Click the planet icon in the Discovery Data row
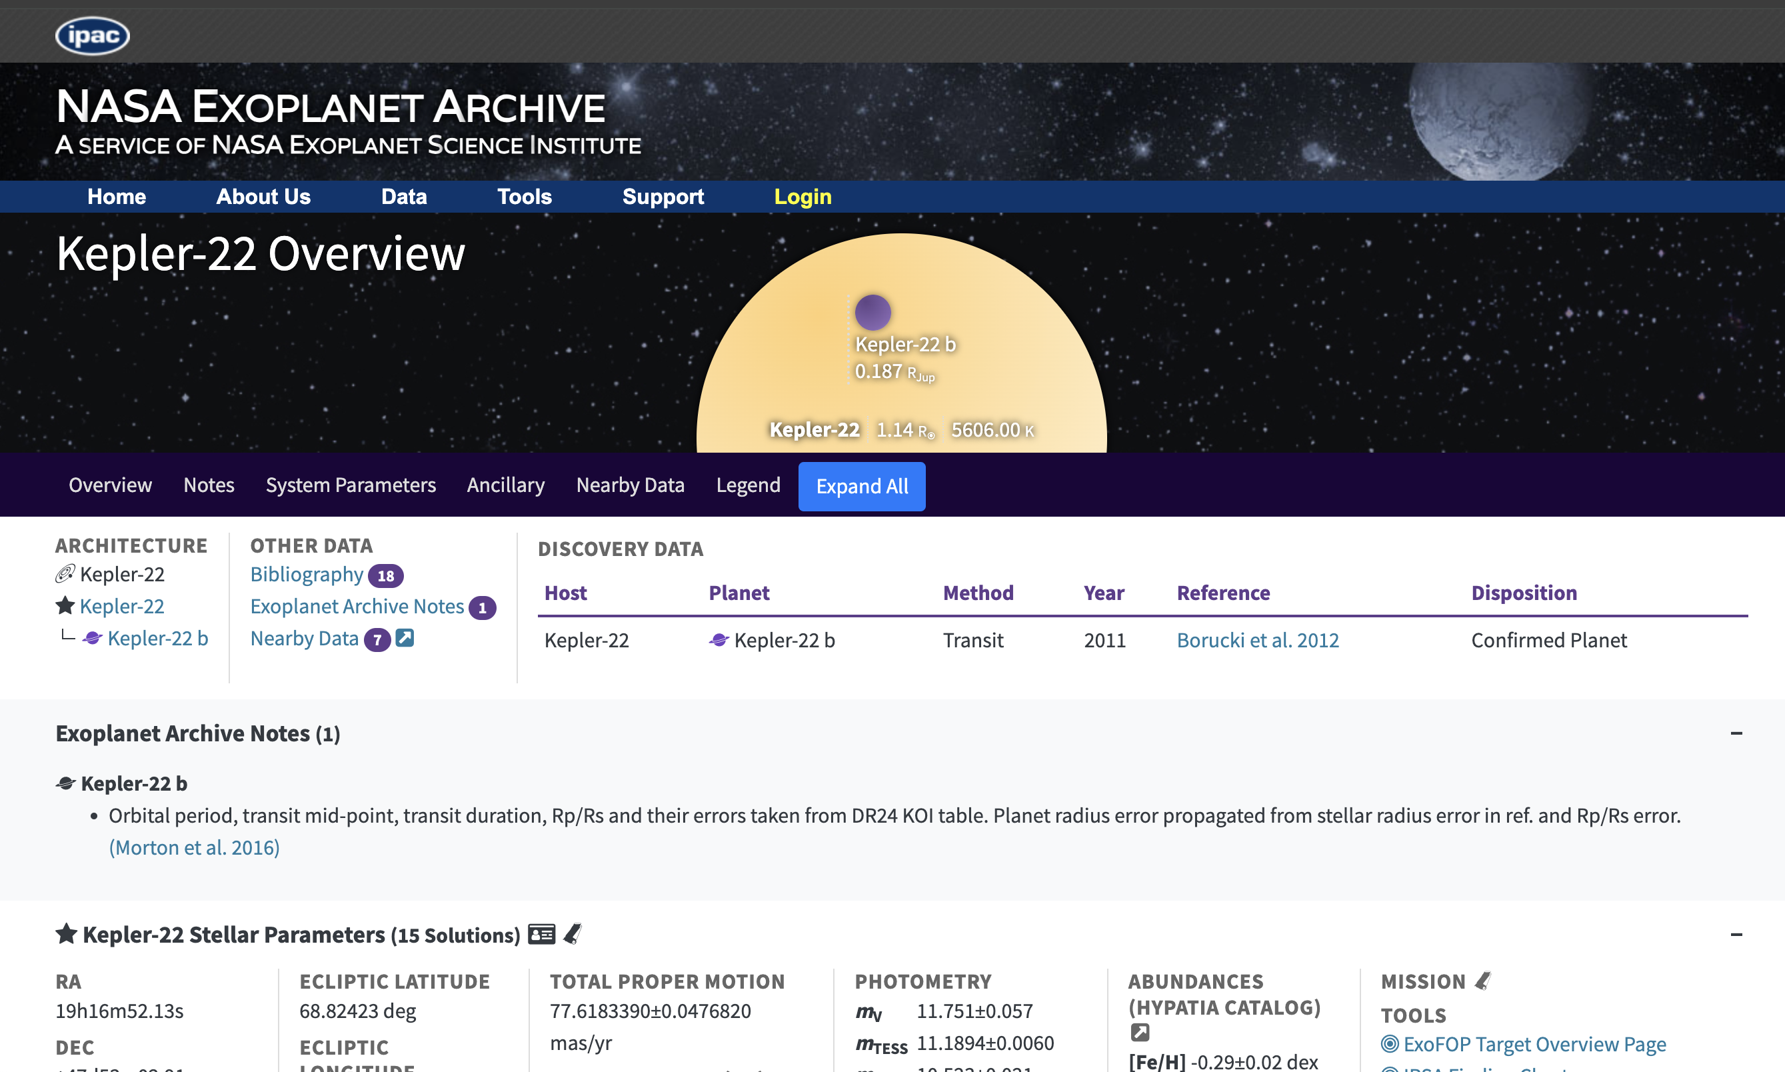The height and width of the screenshot is (1072, 1785). [x=719, y=640]
